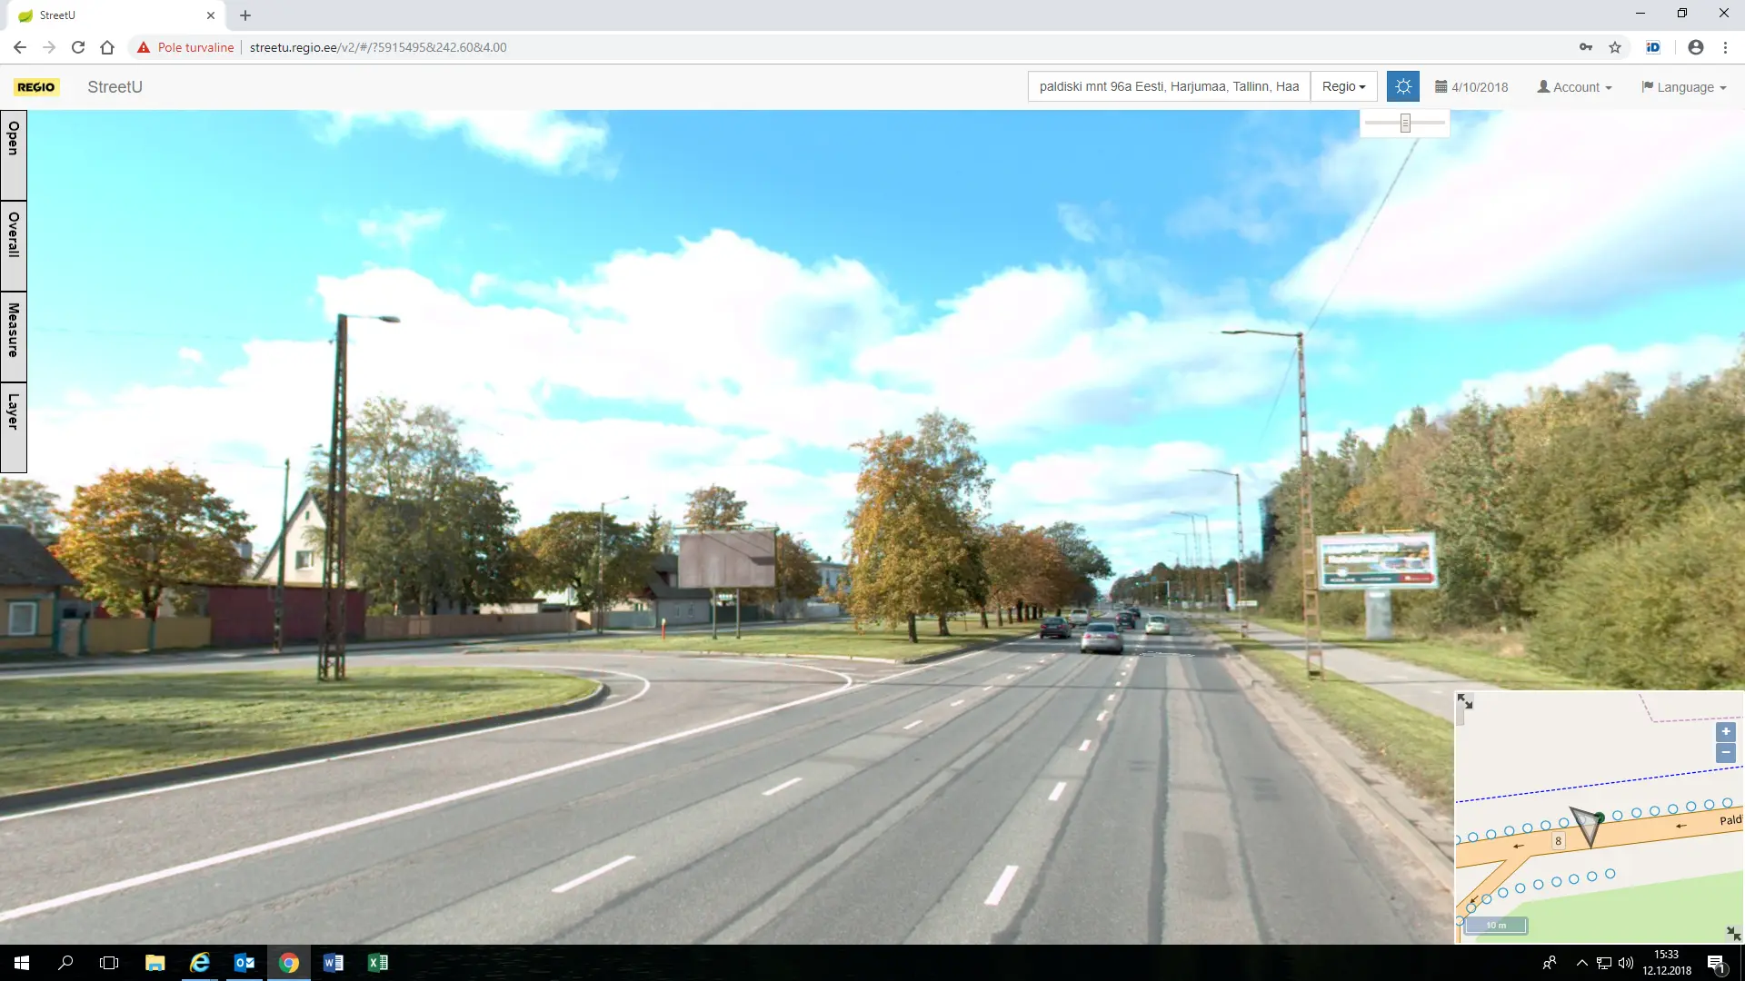This screenshot has width=1745, height=981.
Task: Toggle the Overall side panel
Action: click(14, 245)
